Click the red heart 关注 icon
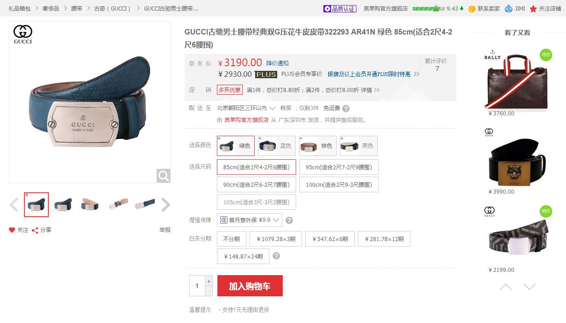 12,230
